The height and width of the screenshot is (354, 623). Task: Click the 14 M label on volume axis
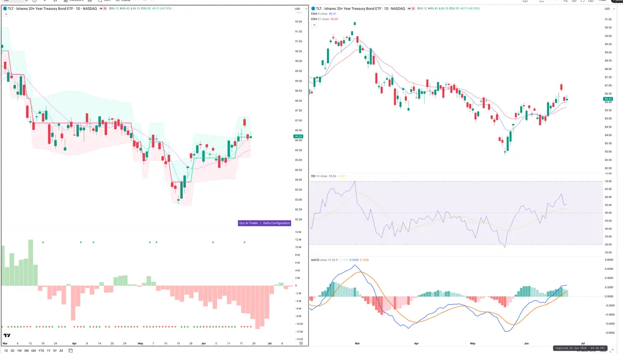298,232
